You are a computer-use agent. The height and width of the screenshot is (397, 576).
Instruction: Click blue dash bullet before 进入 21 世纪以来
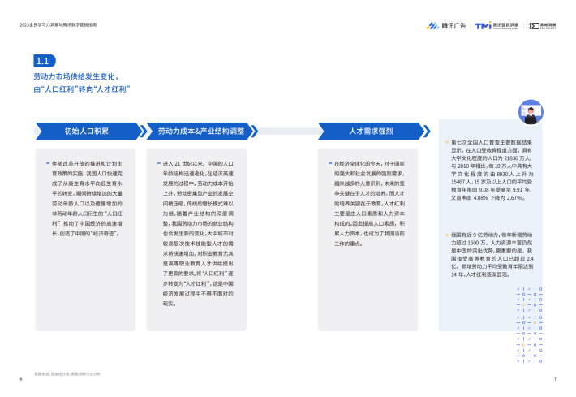159,163
